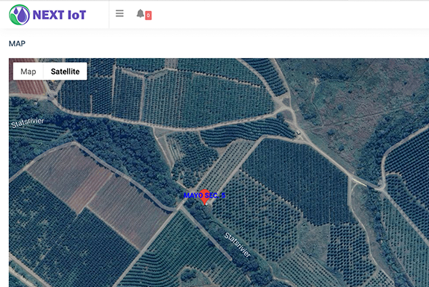Select the Satellite view option
This screenshot has width=429, height=287.
point(65,72)
